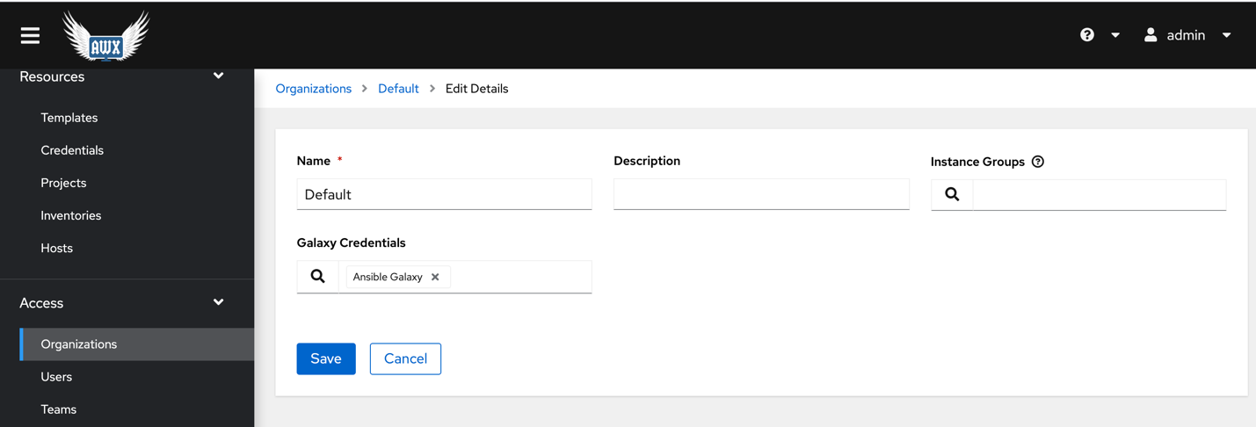Screen dimensions: 1256x427
Task: Click the Organizations breadcrumb link
Action: tap(314, 89)
